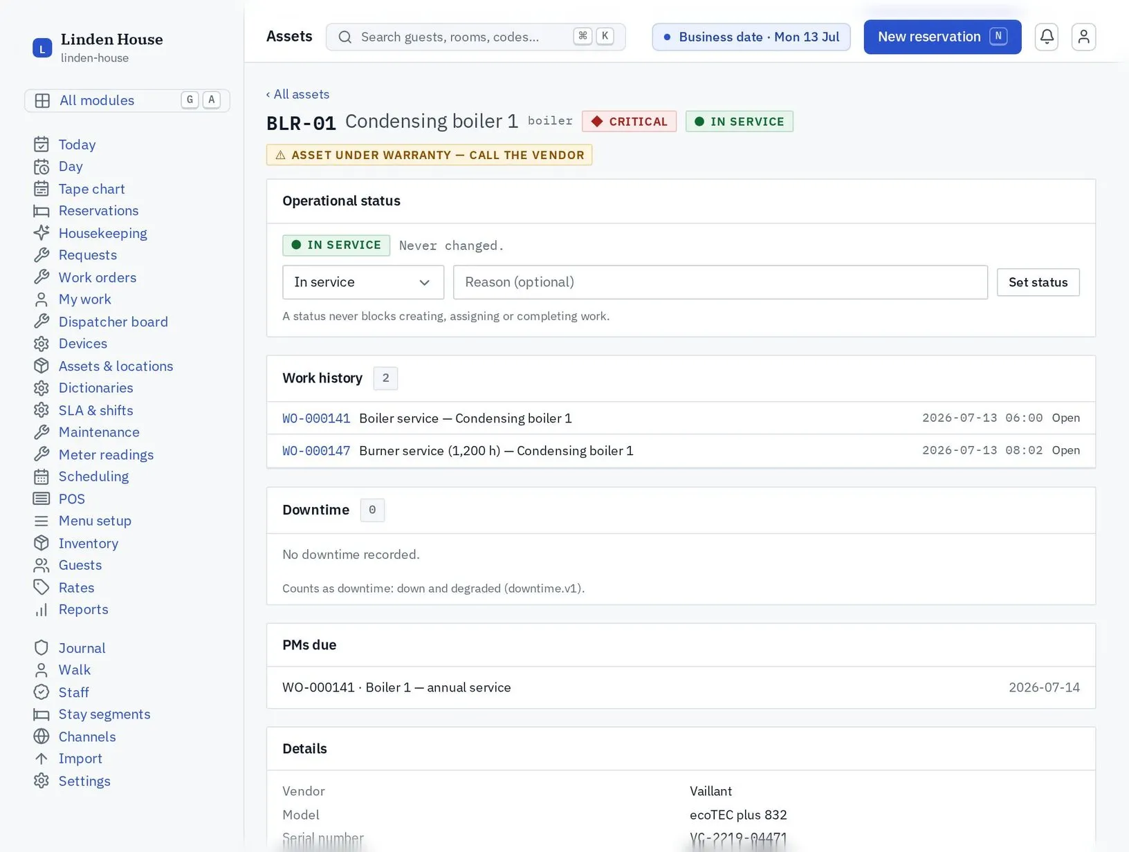Click the Rates tag icon

(x=42, y=587)
